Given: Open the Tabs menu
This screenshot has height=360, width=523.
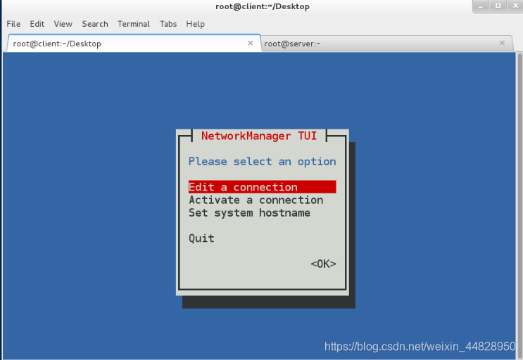Looking at the screenshot, I should click(x=168, y=24).
